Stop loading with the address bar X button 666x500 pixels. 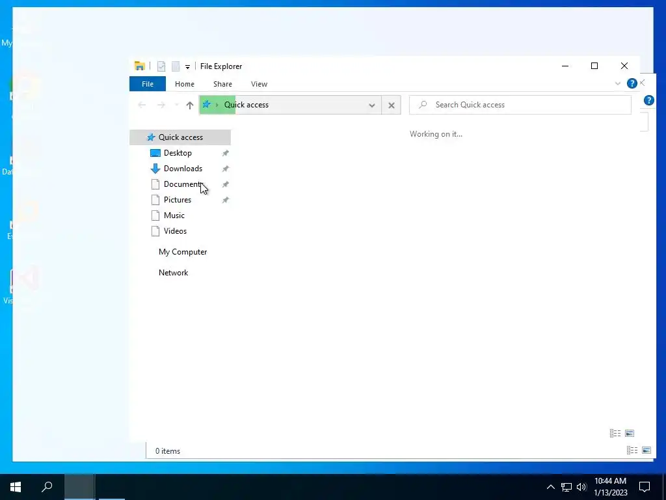tap(391, 105)
